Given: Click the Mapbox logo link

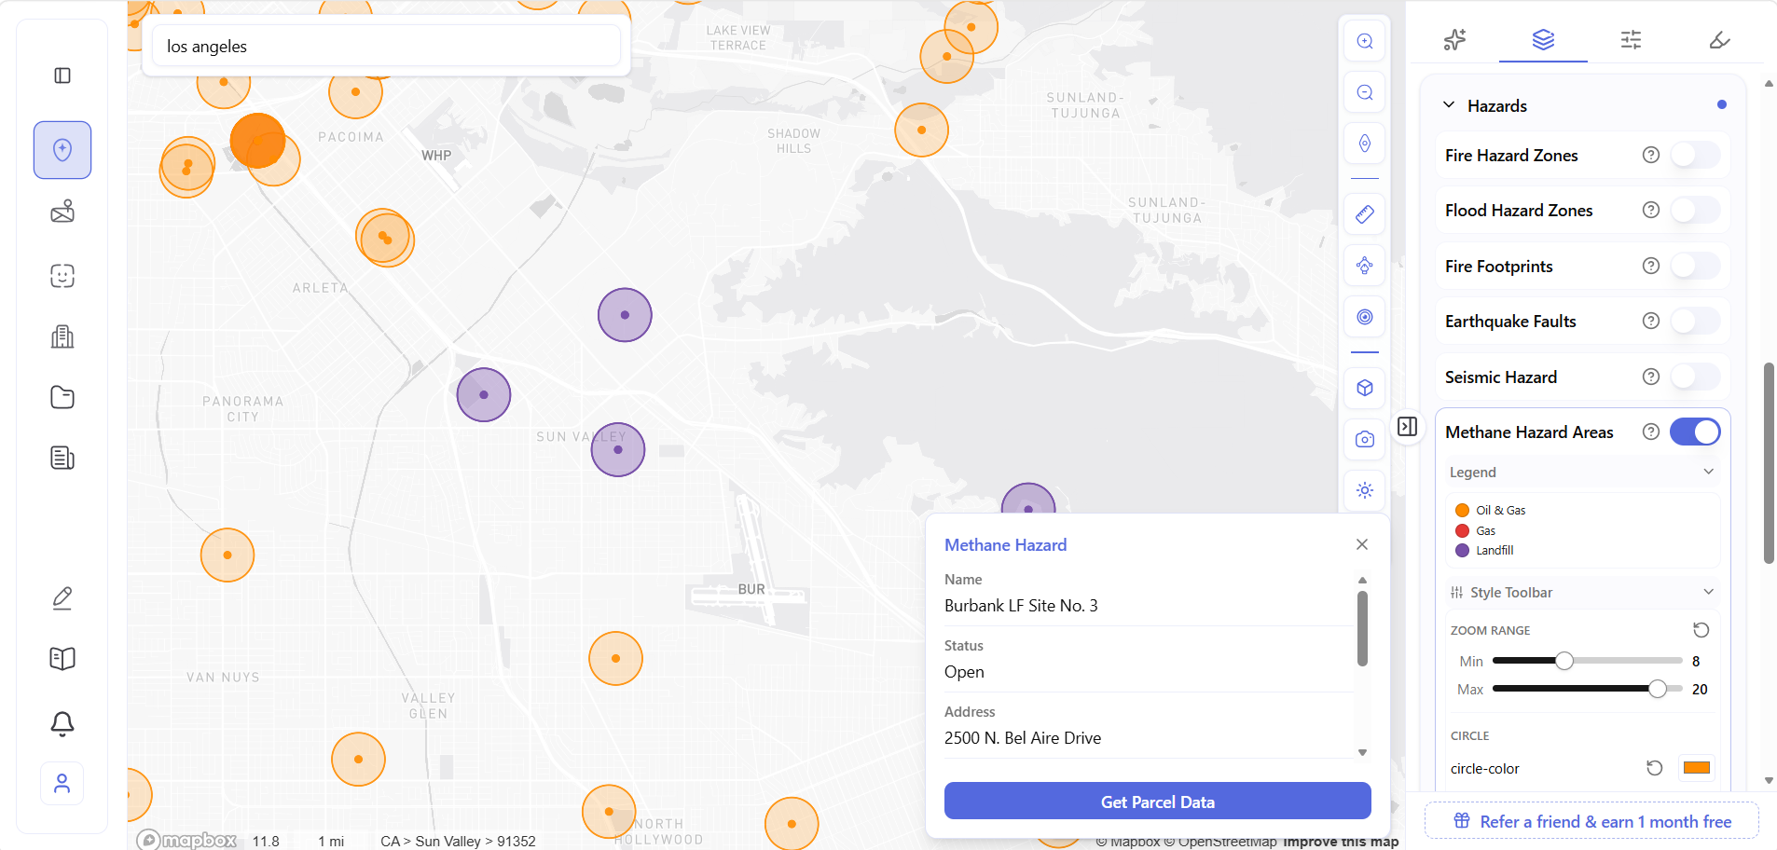Looking at the screenshot, I should pyautogui.click(x=187, y=840).
